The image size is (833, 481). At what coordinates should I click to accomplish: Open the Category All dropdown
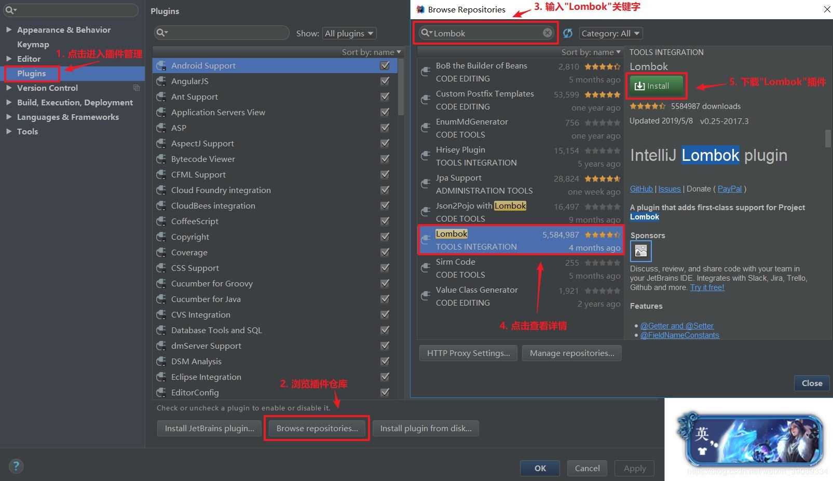611,33
